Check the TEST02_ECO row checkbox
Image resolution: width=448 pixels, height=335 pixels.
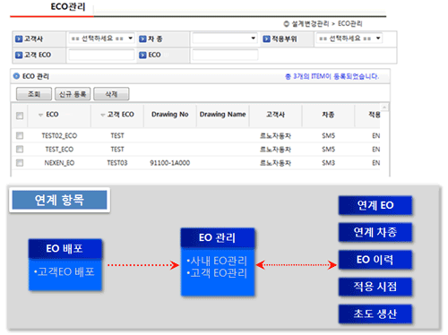20,136
